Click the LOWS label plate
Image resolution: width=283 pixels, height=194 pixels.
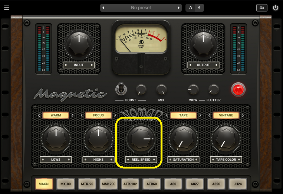pos(56,160)
